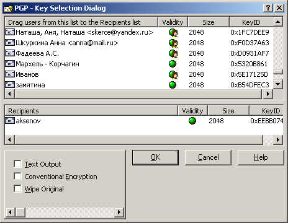Click up arrow of users list scrollbar
288x223 pixels.
(278, 22)
